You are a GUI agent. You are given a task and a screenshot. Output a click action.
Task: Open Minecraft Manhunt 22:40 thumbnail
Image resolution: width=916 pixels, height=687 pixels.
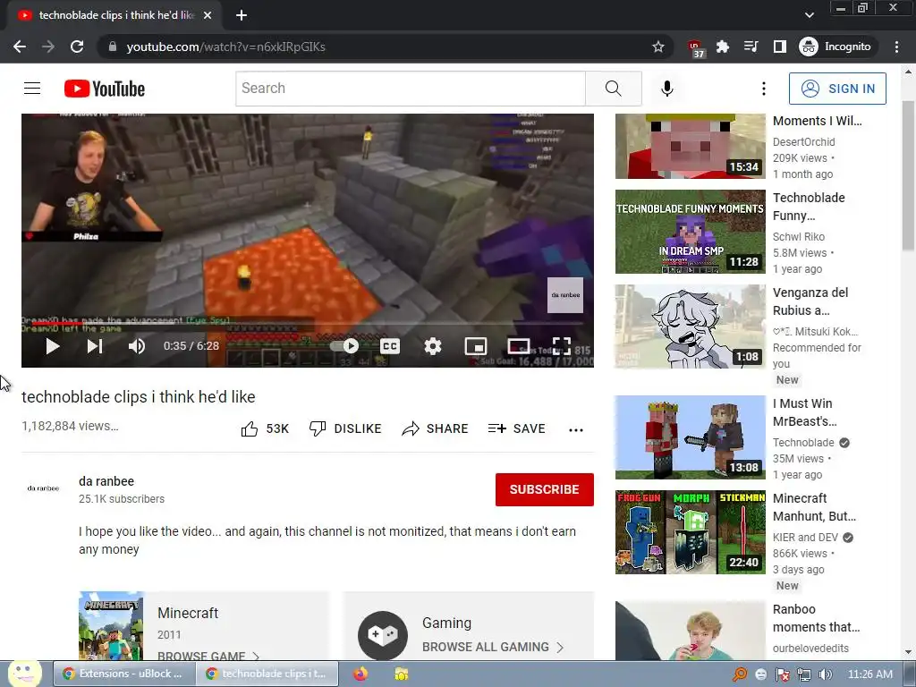point(690,532)
